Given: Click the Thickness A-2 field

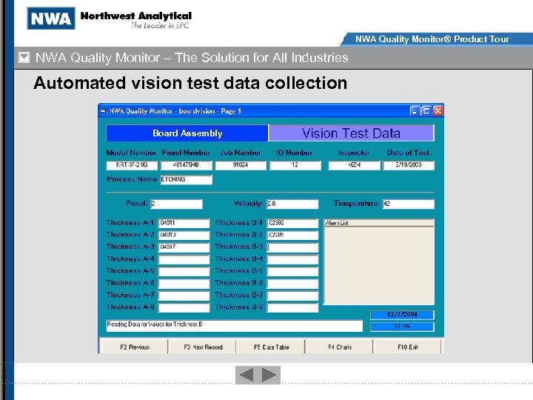Looking at the screenshot, I should coord(184,235).
